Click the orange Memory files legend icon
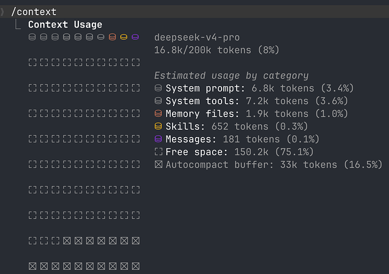Image resolution: width=389 pixels, height=274 pixels. tap(158, 113)
